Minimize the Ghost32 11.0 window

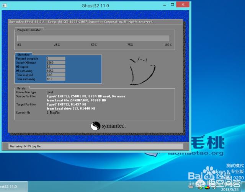165,5
